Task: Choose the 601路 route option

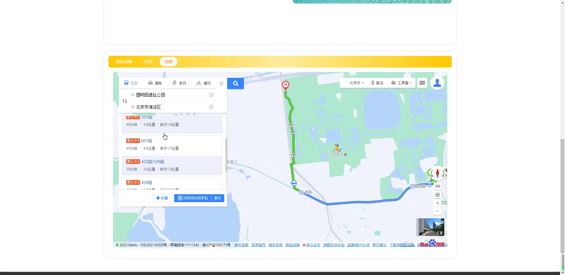Action: click(x=172, y=145)
